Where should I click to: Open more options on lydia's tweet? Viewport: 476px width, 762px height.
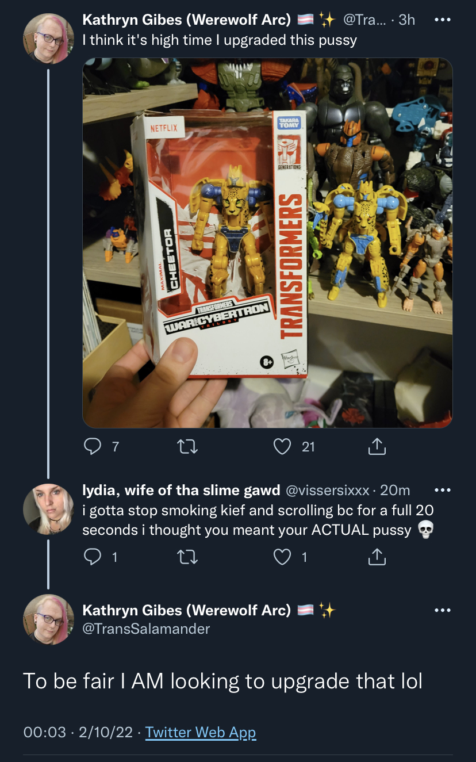click(442, 490)
